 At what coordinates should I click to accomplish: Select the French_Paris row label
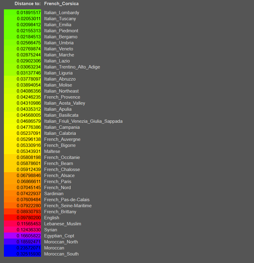click(x=58, y=182)
